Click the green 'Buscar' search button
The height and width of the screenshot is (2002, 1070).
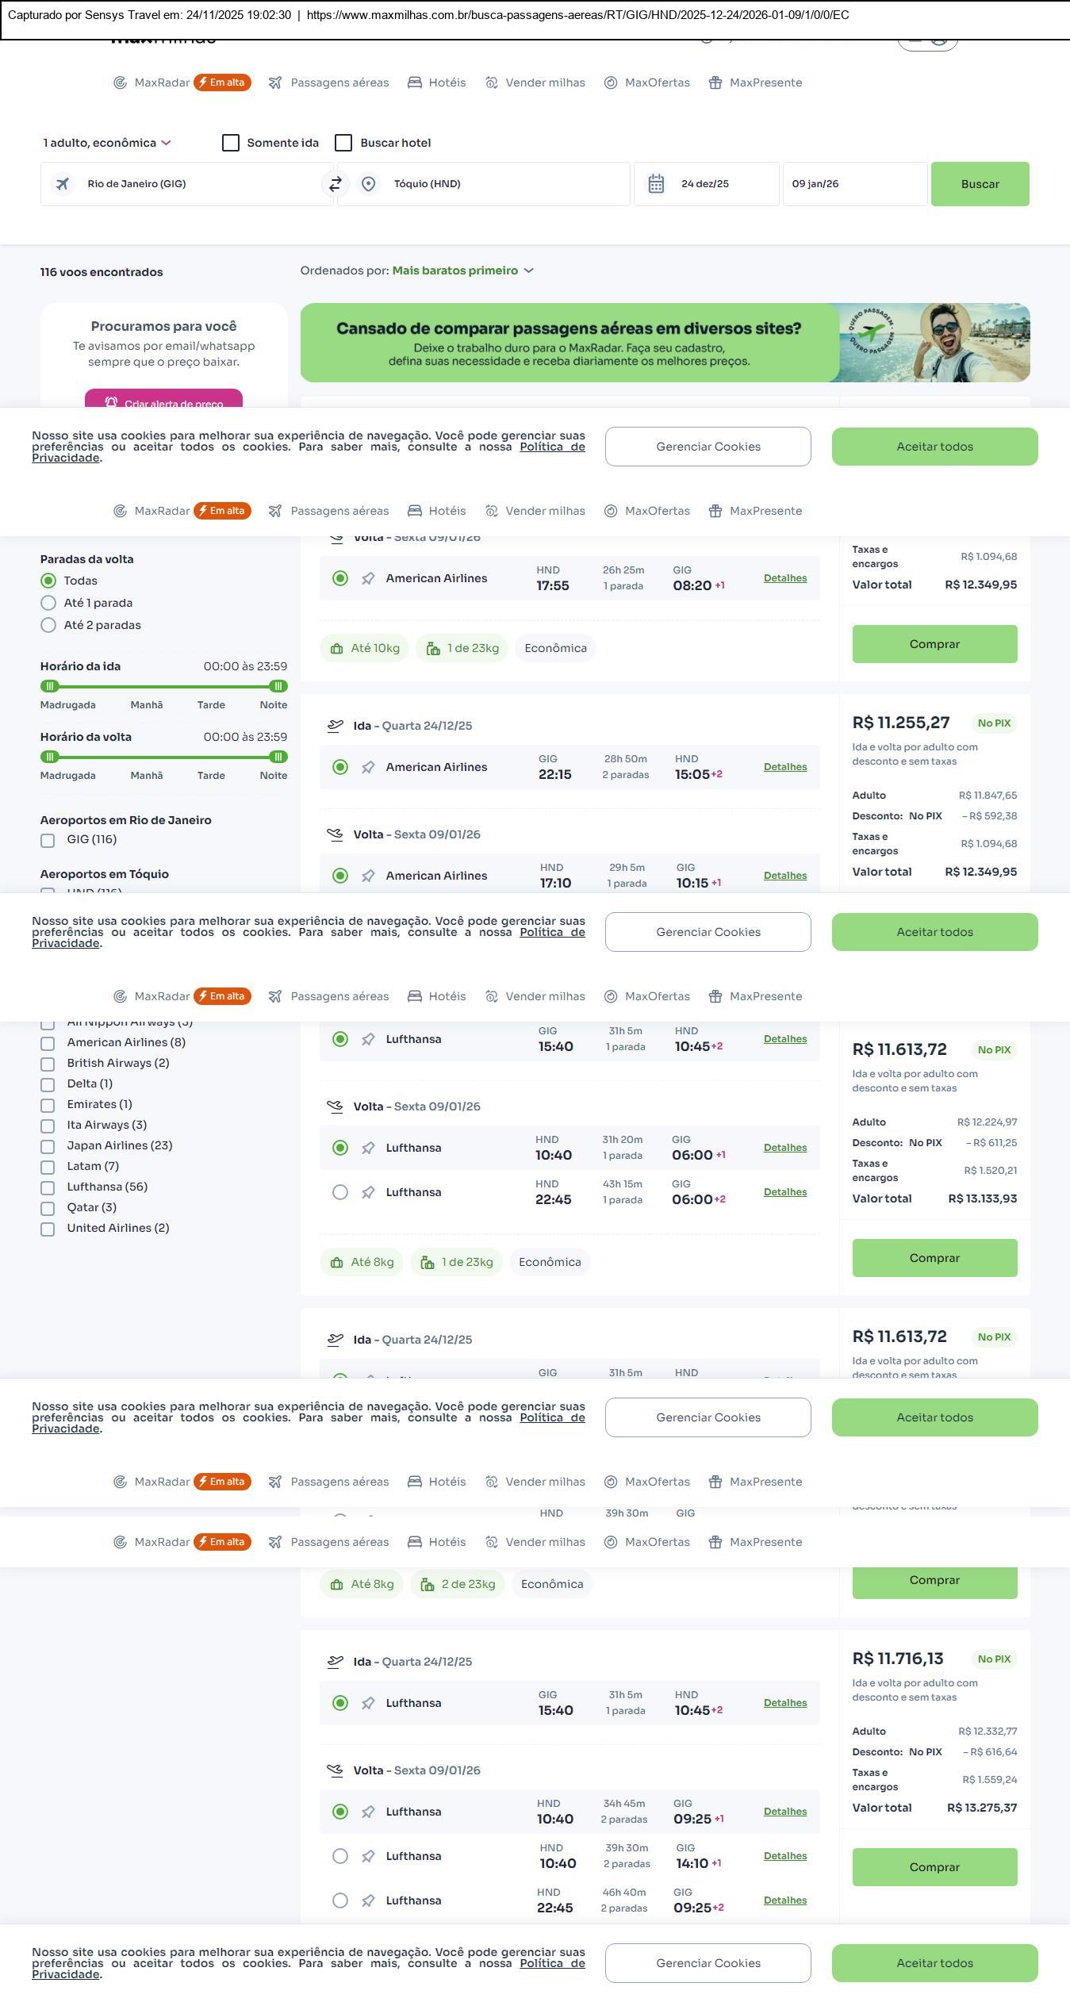tap(980, 184)
